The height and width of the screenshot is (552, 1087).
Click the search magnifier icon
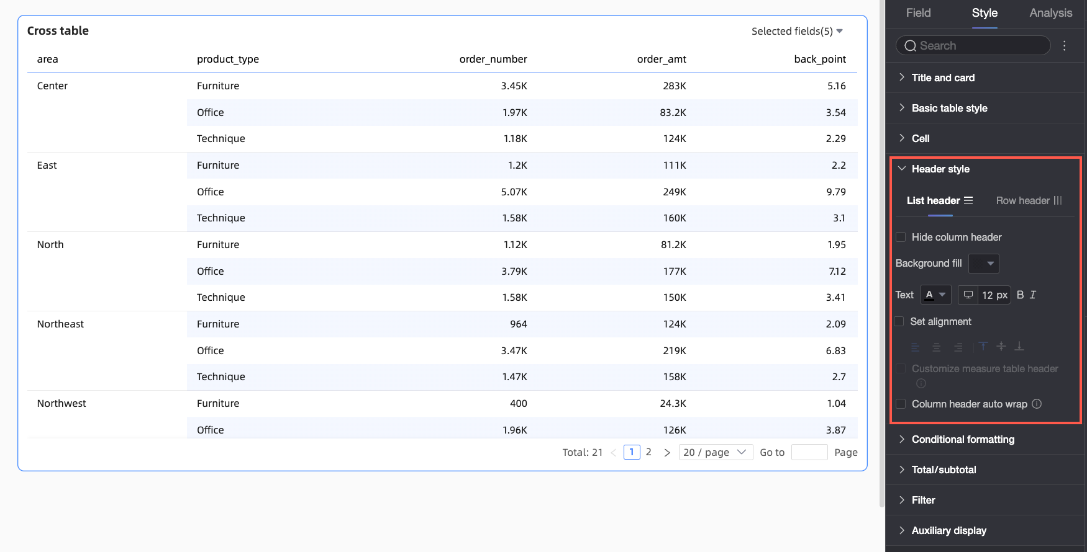click(x=910, y=46)
